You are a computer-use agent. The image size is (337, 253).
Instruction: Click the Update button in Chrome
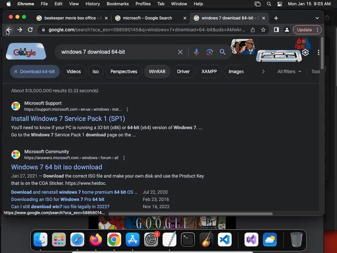pyautogui.click(x=304, y=30)
